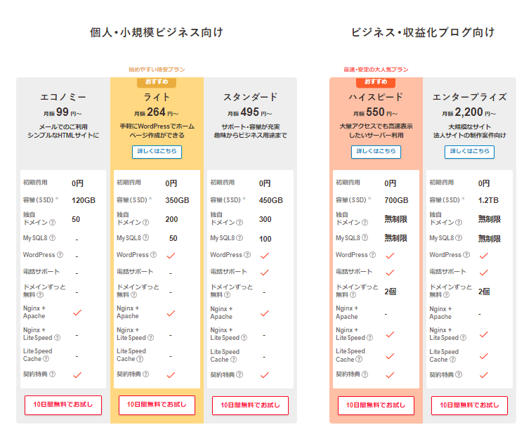
Task: Open LiteSpeed Cache help icon in High Speed plan
Action: click(x=360, y=360)
